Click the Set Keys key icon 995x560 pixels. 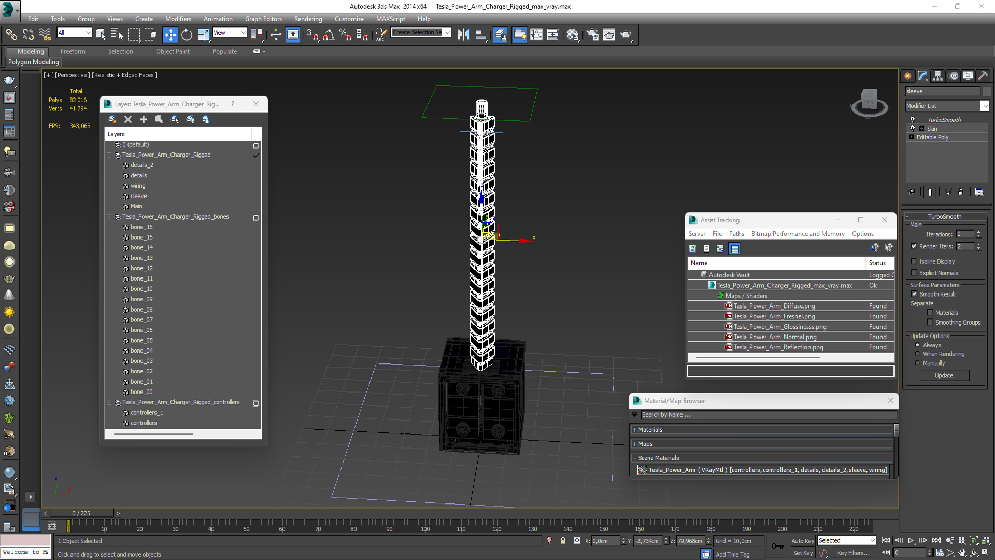pos(777,546)
